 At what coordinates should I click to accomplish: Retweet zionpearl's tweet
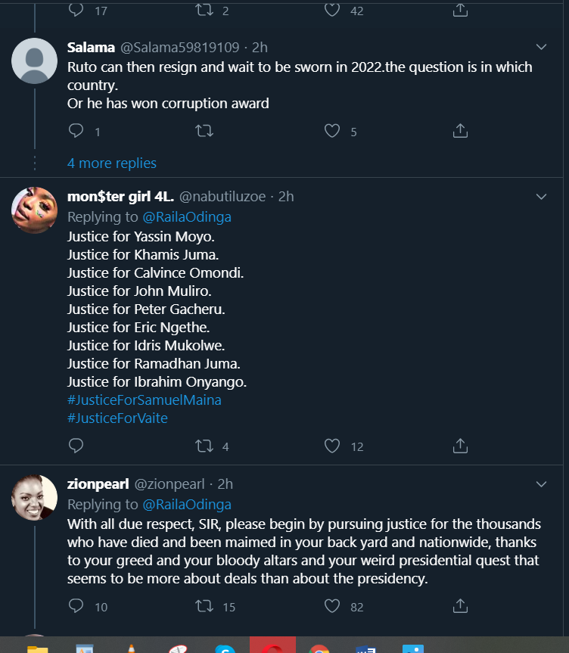pos(204,606)
